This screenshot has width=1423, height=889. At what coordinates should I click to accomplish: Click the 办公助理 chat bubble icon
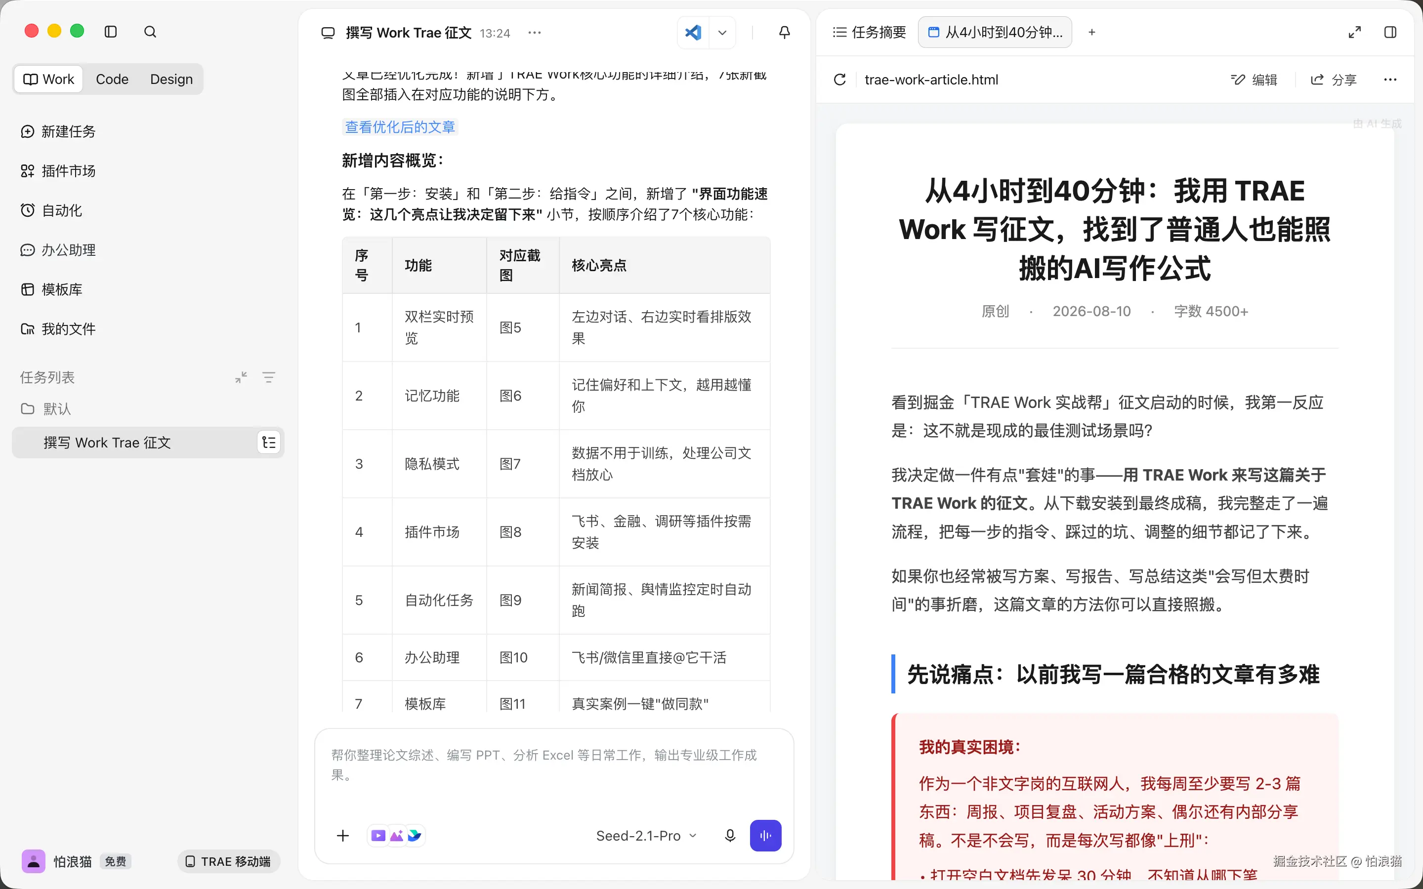pyautogui.click(x=28, y=250)
